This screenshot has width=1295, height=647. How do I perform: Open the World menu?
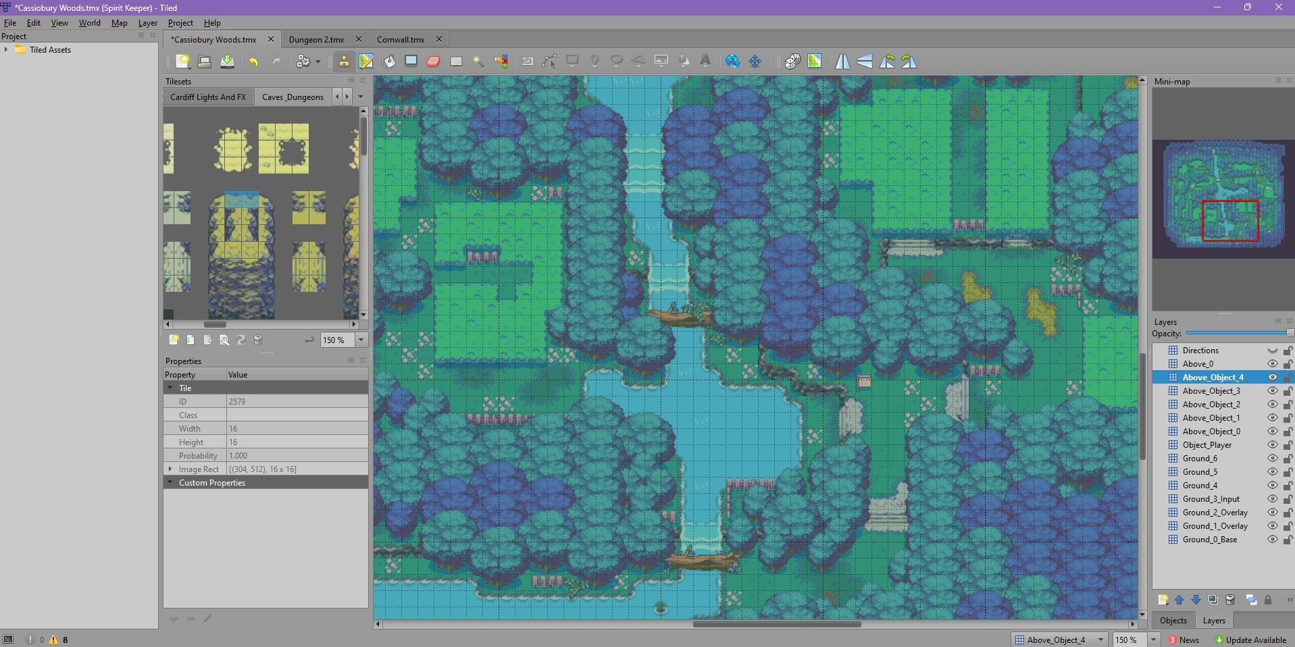click(x=89, y=23)
